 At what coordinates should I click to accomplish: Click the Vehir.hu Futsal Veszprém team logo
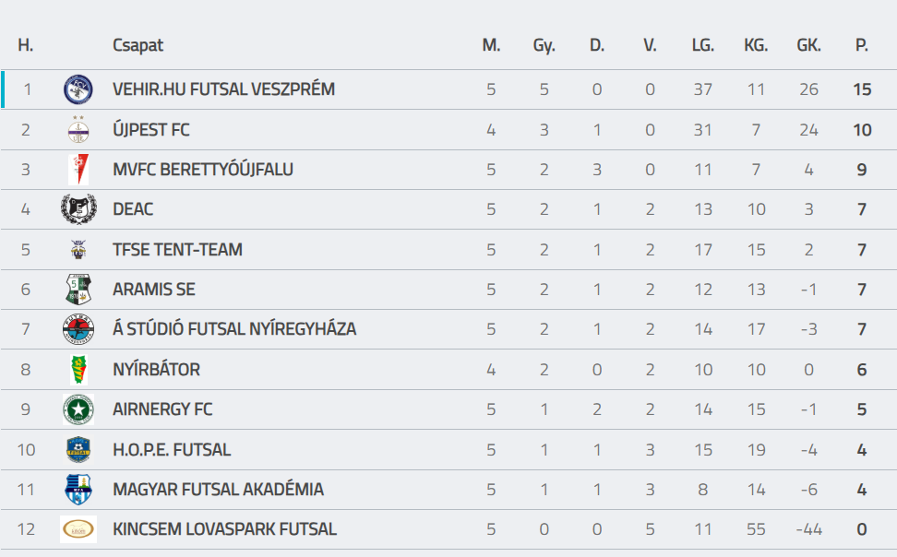tap(78, 89)
